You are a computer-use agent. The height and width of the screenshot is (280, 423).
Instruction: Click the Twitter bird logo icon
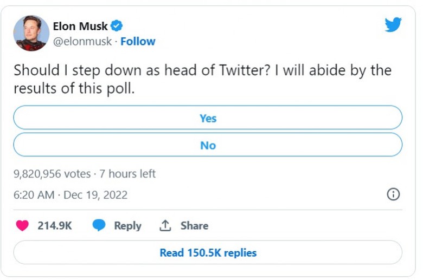(393, 25)
